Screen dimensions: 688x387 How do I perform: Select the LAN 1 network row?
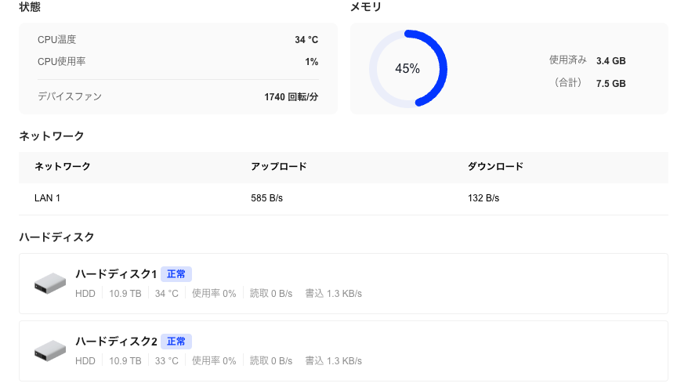click(343, 198)
